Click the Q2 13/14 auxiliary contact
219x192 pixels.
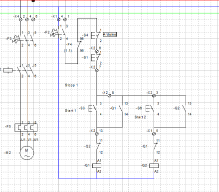pyautogui.click(x=184, y=108)
